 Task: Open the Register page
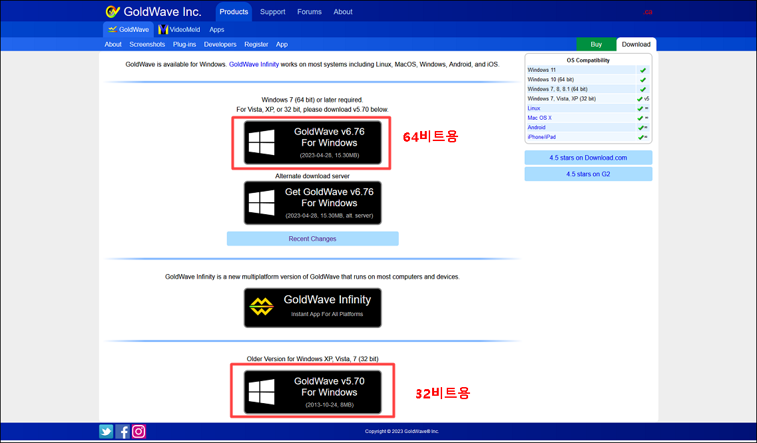(256, 45)
